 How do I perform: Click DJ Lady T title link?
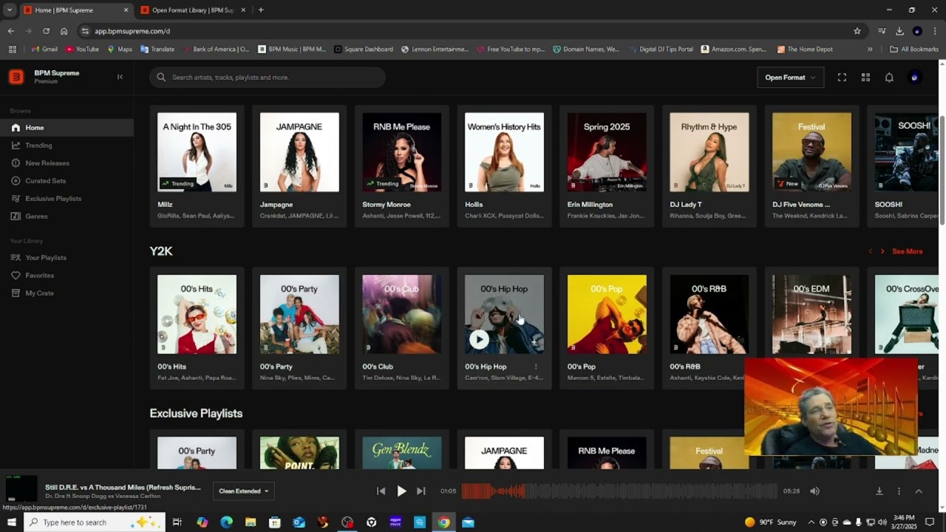[x=686, y=205]
